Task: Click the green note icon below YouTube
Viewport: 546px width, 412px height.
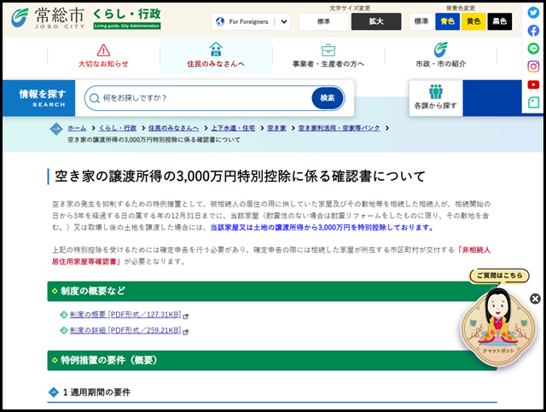Action: coord(533,102)
